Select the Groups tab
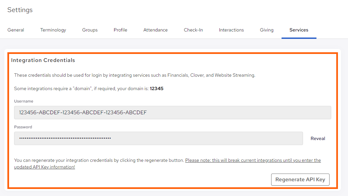 (90, 30)
